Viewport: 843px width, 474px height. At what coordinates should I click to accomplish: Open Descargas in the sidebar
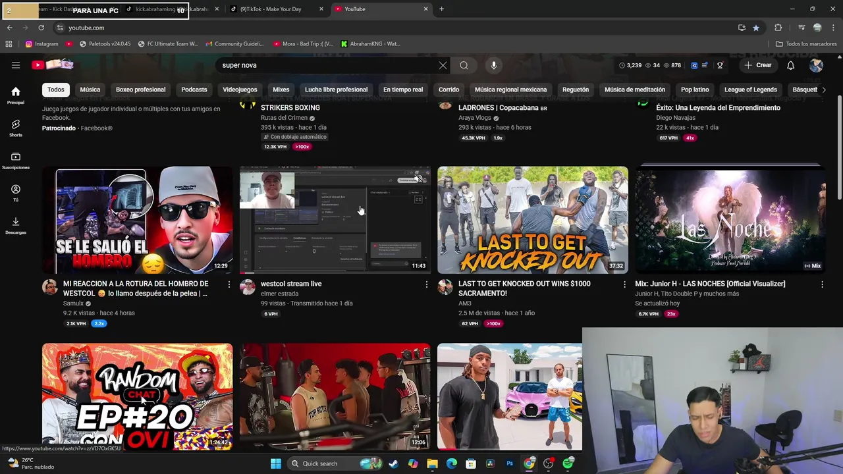(16, 225)
